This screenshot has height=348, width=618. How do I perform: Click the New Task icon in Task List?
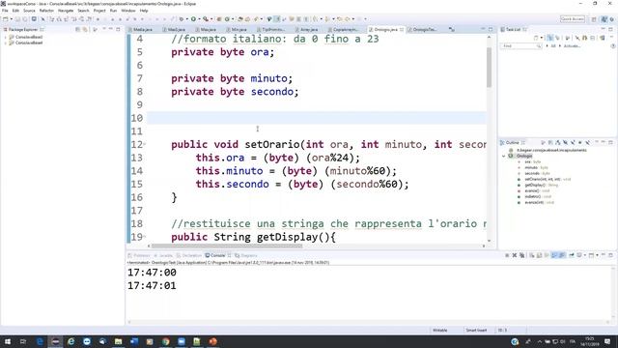tap(536, 38)
